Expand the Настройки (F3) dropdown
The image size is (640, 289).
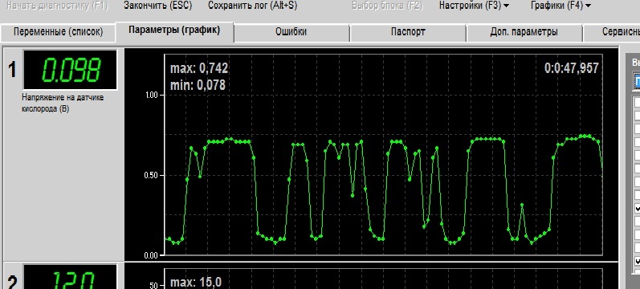[x=474, y=6]
